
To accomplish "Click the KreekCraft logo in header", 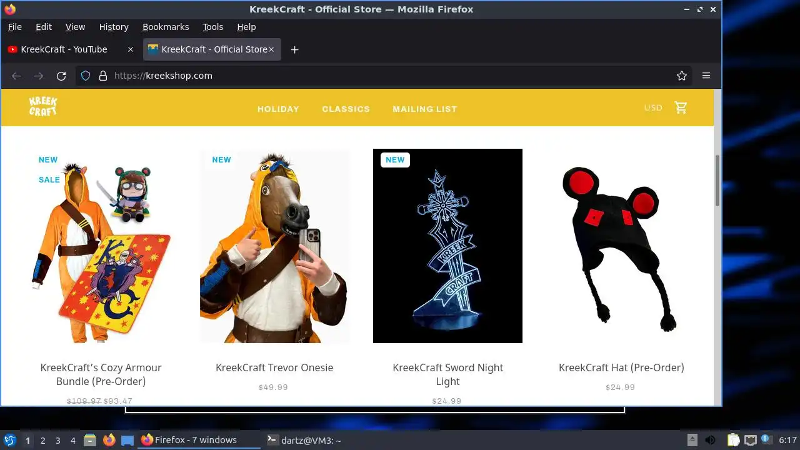I will pyautogui.click(x=43, y=107).
